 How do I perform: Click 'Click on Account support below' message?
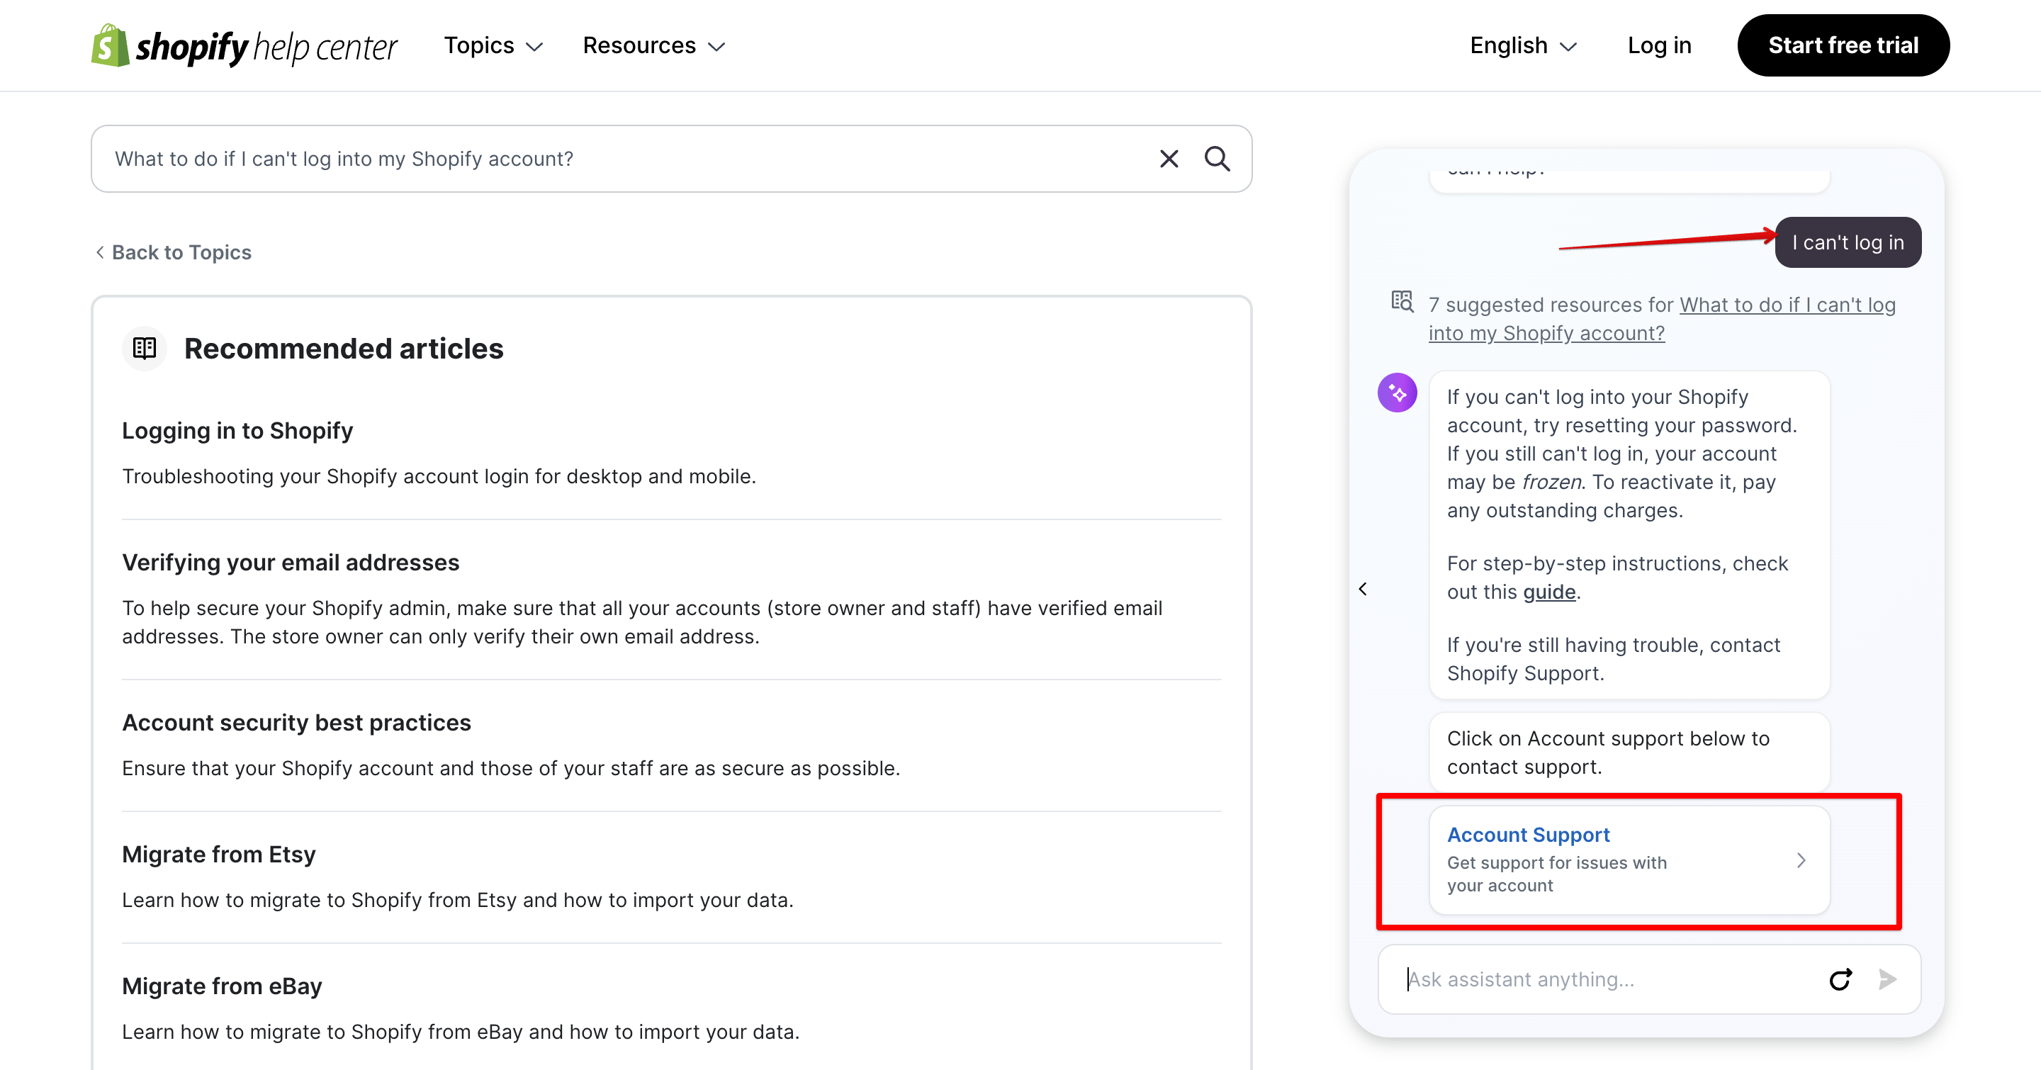pyautogui.click(x=1629, y=753)
